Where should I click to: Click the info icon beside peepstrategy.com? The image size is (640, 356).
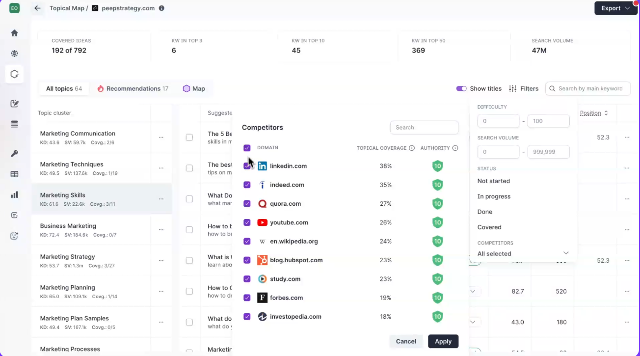161,8
